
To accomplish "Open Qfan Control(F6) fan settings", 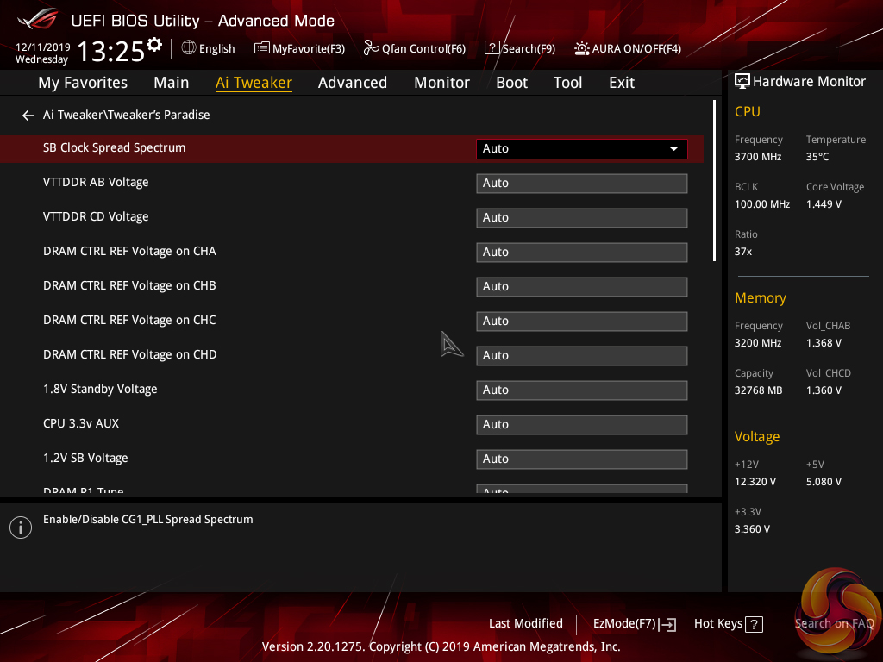I will tap(415, 48).
